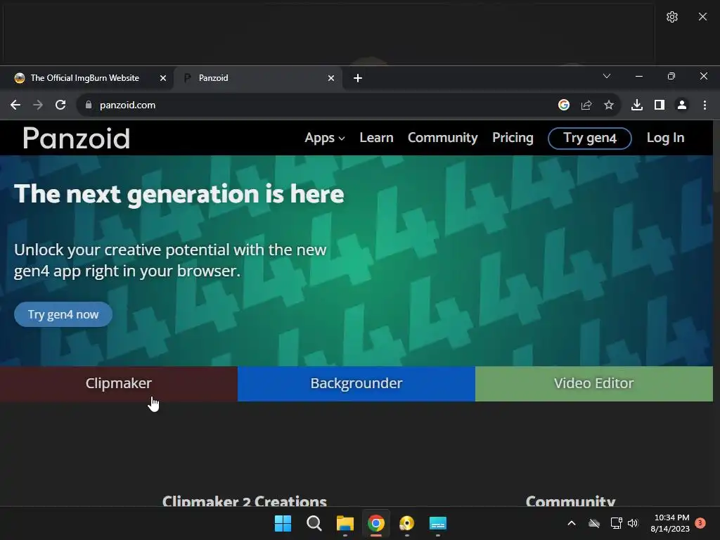Click the Panzoid logo
The image size is (720, 540).
tap(76, 139)
